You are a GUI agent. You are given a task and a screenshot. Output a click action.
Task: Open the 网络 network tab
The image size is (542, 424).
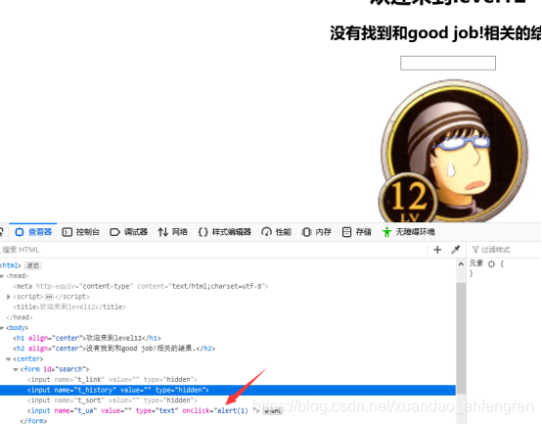click(172, 232)
